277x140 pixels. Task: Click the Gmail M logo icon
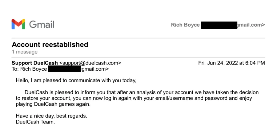18,24
